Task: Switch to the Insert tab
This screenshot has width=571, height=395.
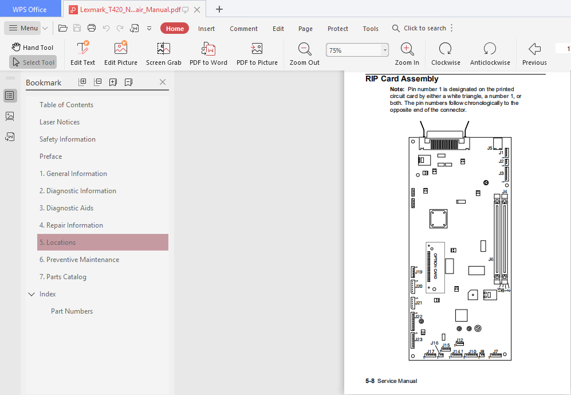Action: [207, 29]
